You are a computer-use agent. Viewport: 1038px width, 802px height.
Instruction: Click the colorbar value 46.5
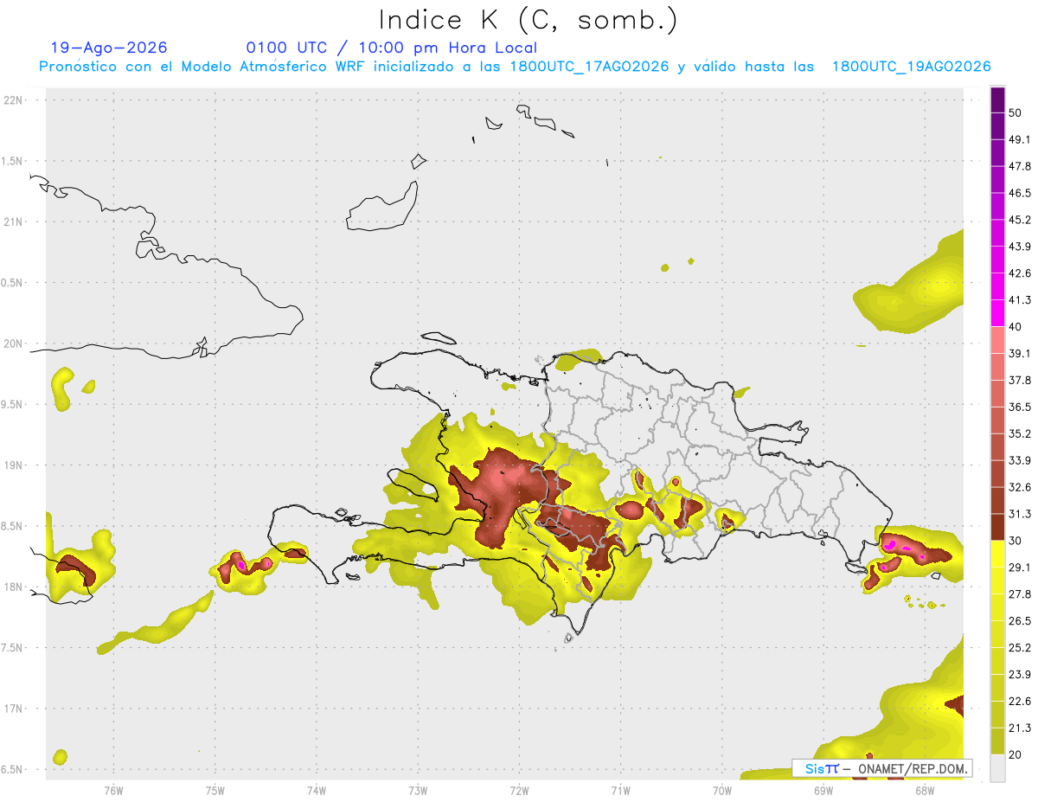click(1020, 193)
